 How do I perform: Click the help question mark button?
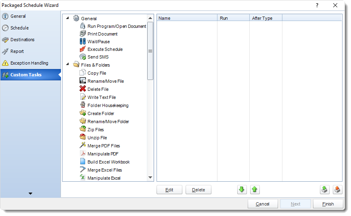coord(317,5)
